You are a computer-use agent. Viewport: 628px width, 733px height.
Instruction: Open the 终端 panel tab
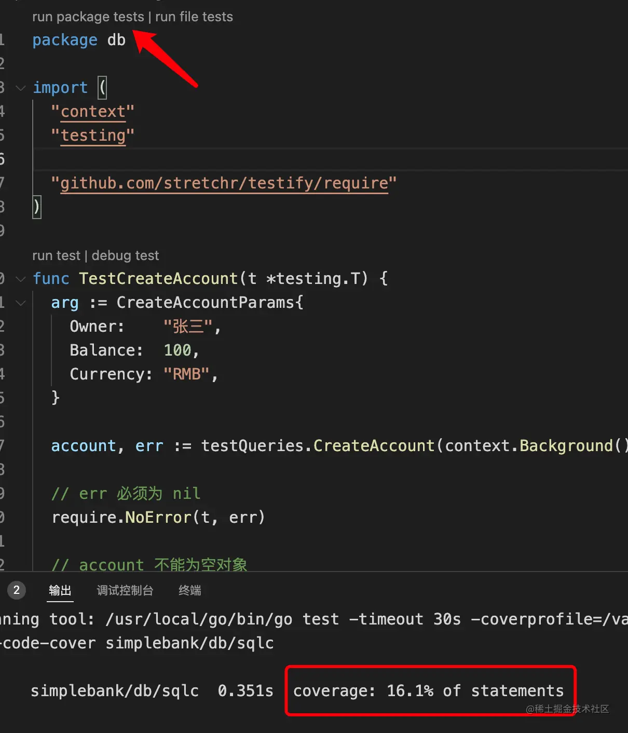[189, 590]
